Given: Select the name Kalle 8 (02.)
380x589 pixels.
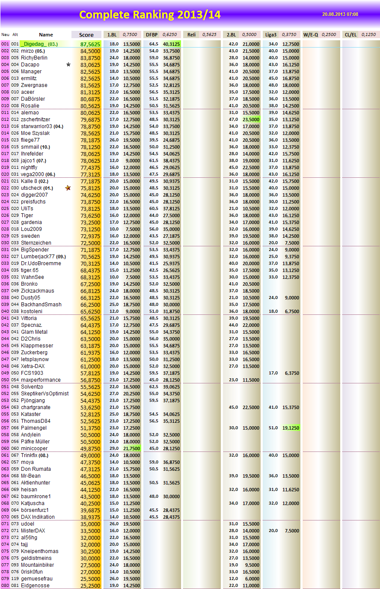Looking at the screenshot, I should [35, 181].
